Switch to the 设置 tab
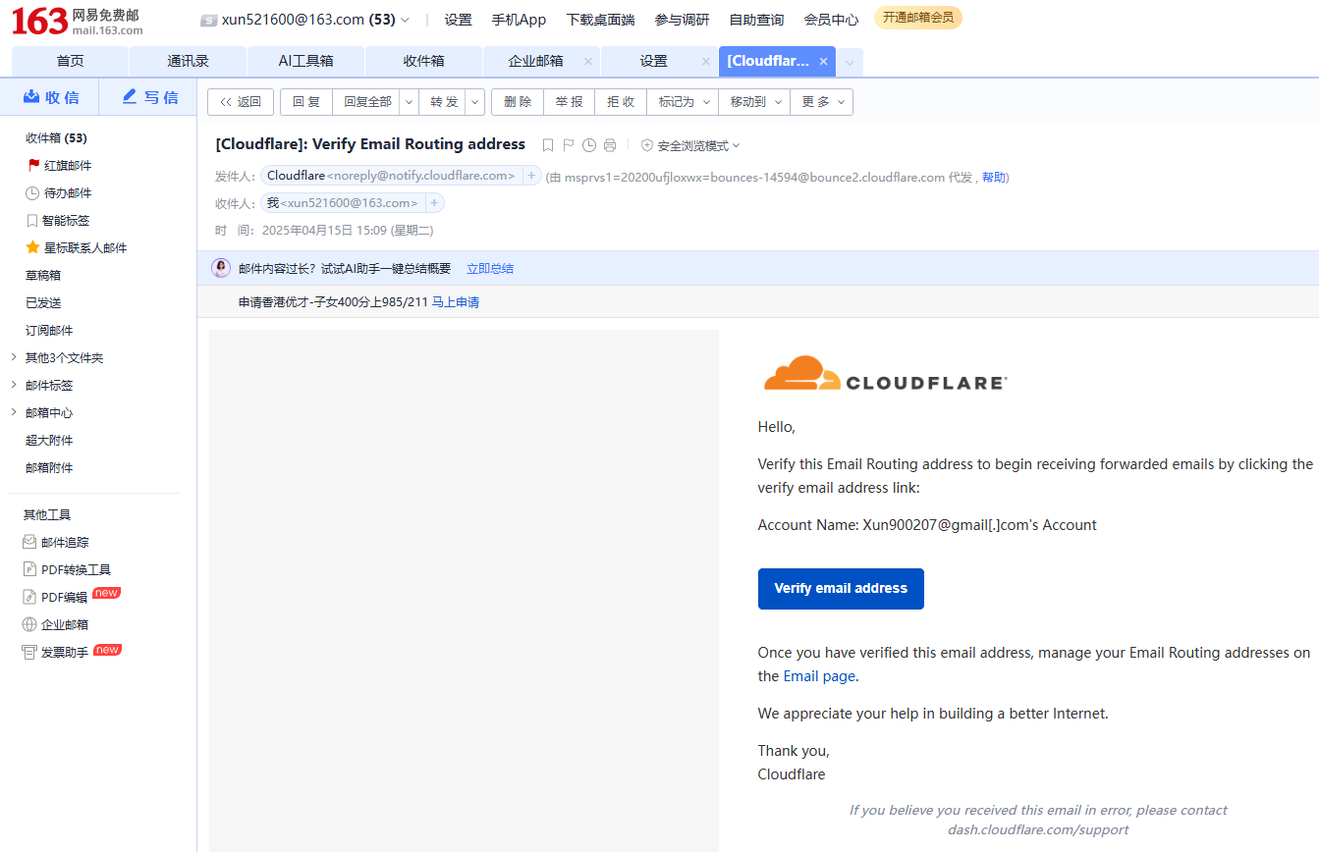The image size is (1319, 852). [x=653, y=61]
